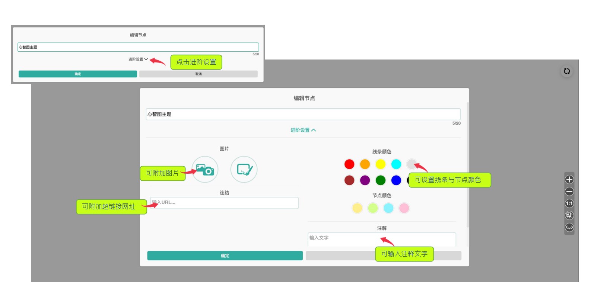Select the brown line color
Viewport: 594px width, 302px height.
point(349,180)
